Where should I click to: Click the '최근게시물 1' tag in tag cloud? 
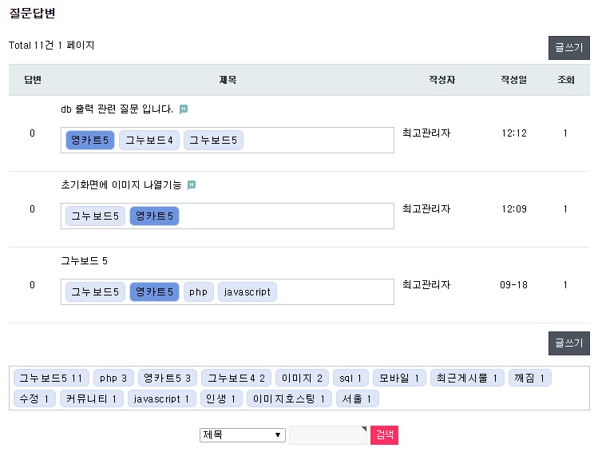[x=467, y=378]
